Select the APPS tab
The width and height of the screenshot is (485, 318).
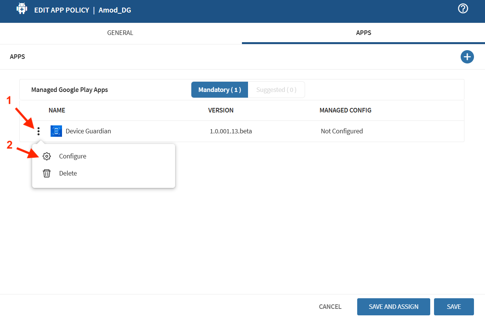(x=363, y=33)
